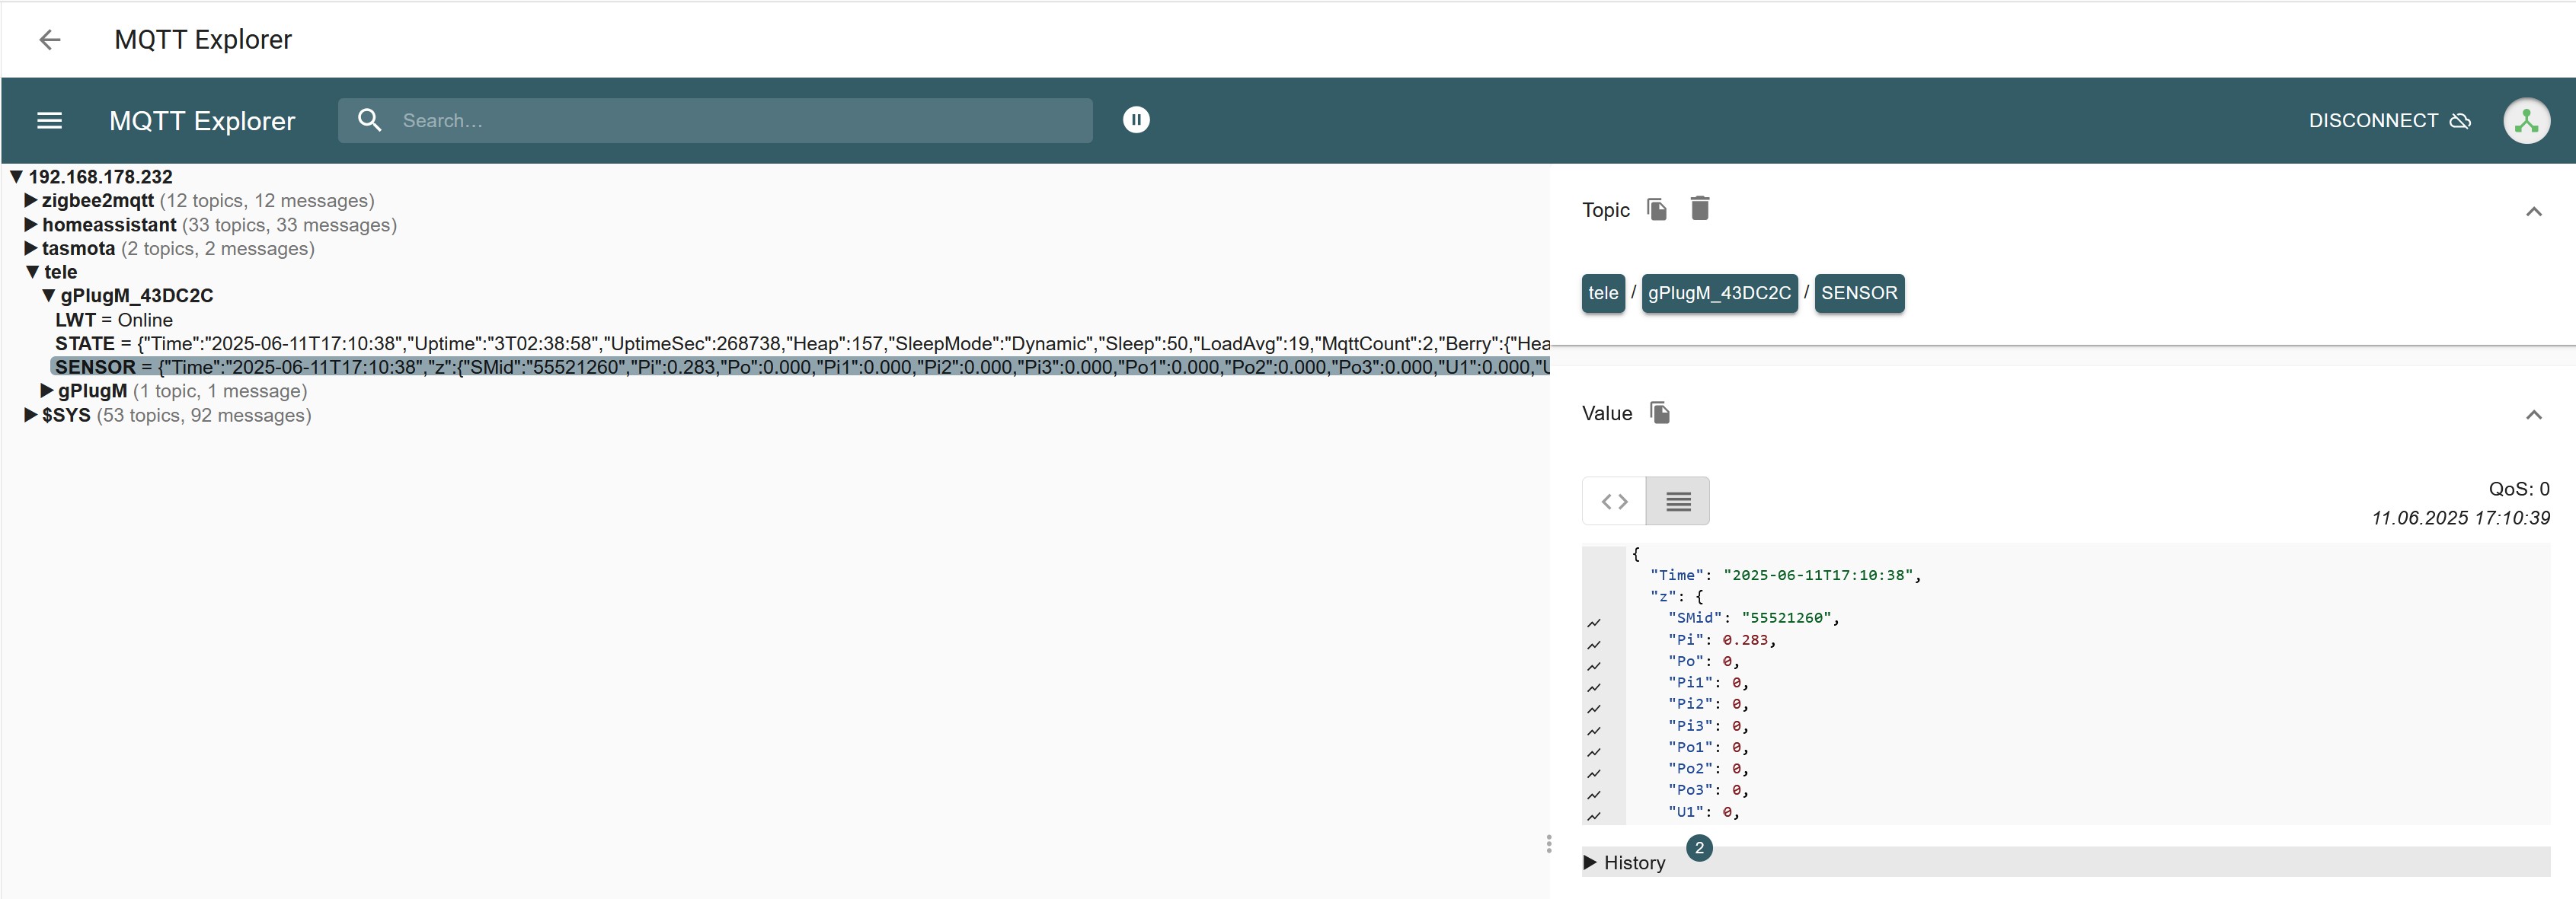The height and width of the screenshot is (899, 2576).
Task: Copy the value to clipboard
Action: point(1660,413)
